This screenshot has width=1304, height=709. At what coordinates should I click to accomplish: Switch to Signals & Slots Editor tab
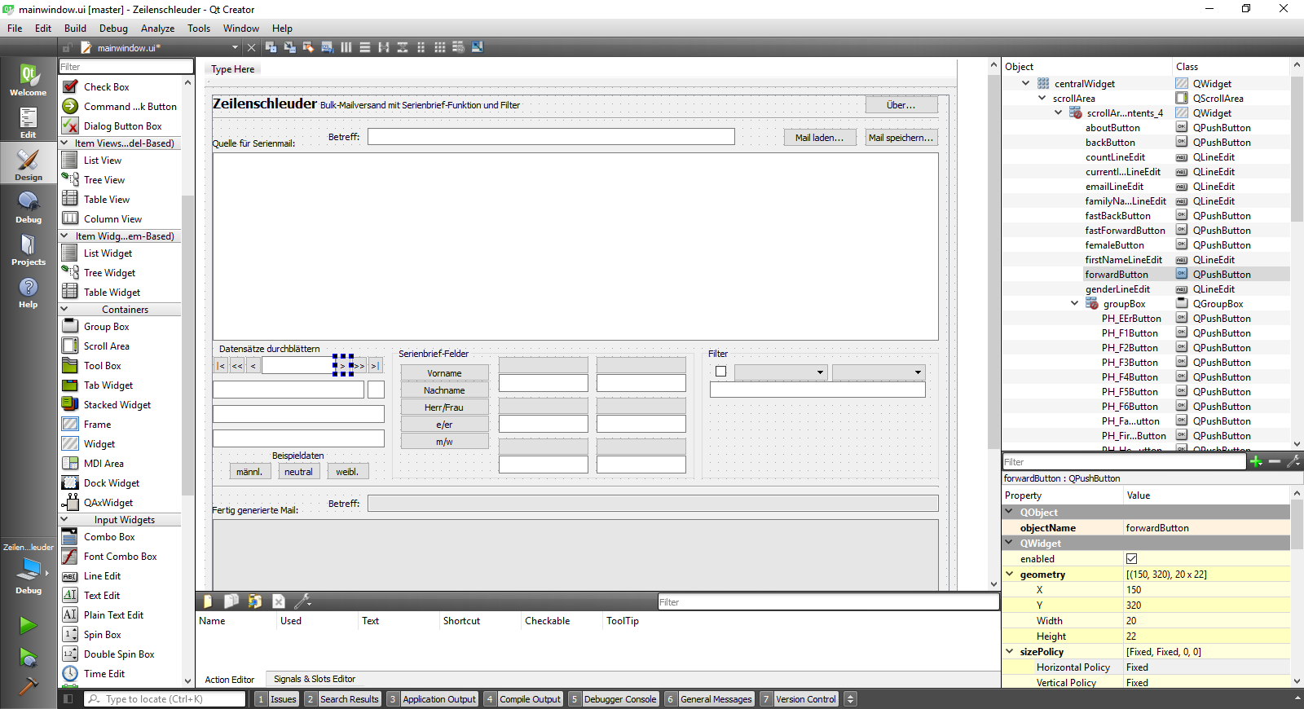point(315,679)
